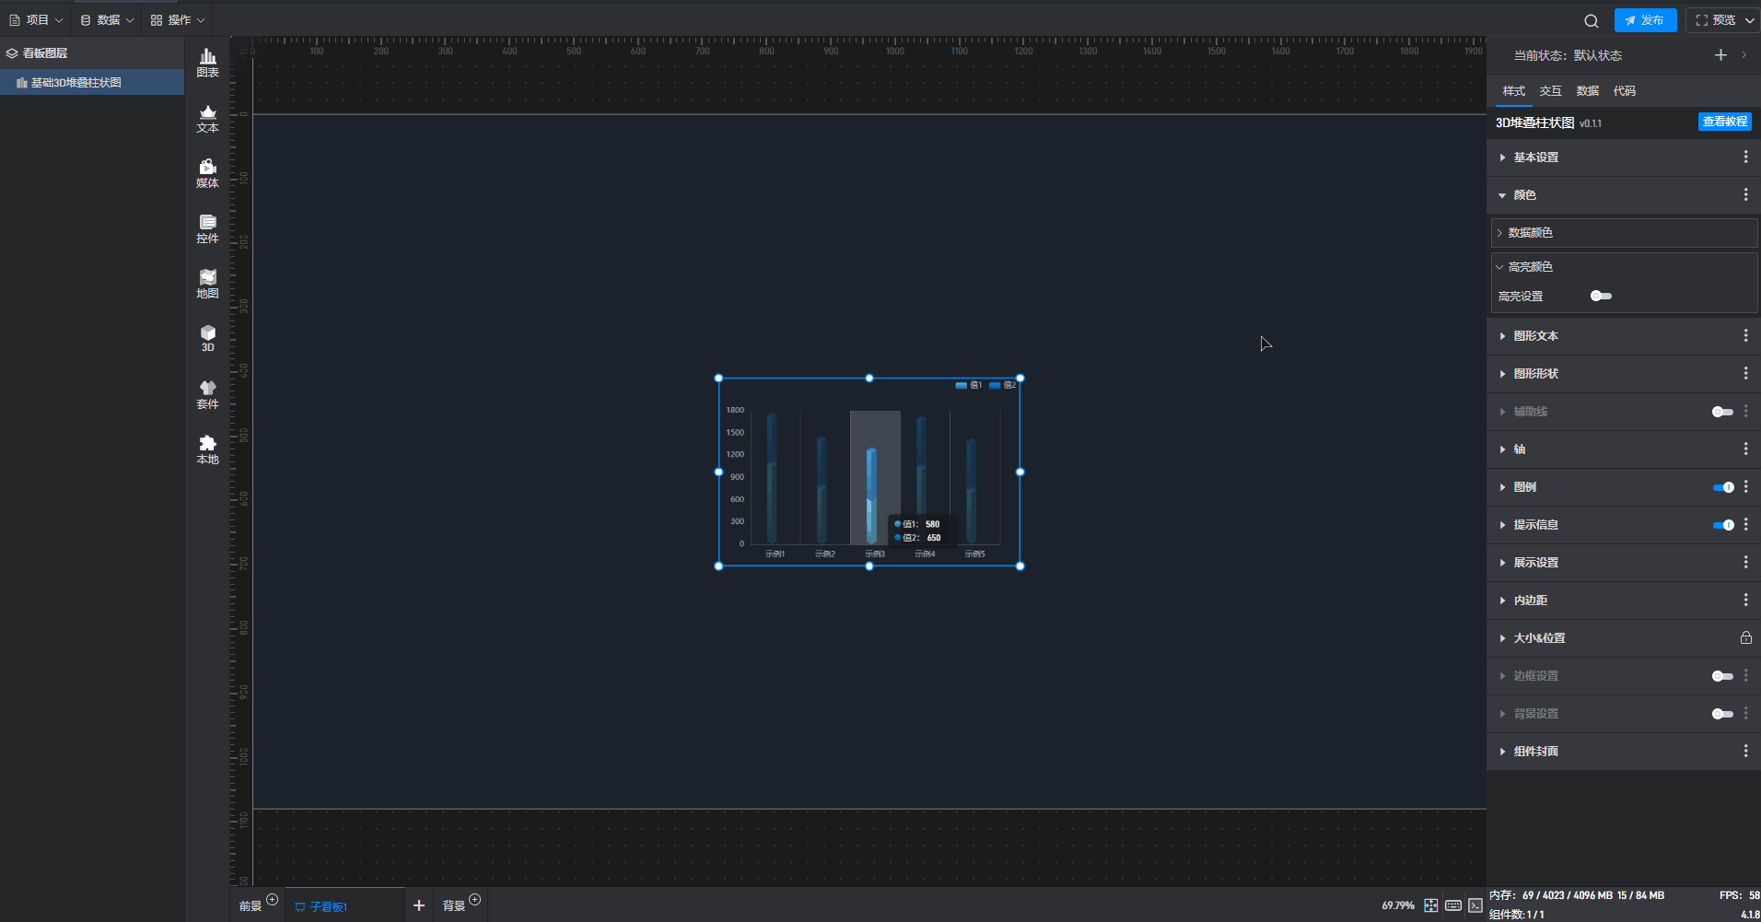Switch to the 交互 tab
Viewport: 1761px width, 922px height.
pos(1550,91)
